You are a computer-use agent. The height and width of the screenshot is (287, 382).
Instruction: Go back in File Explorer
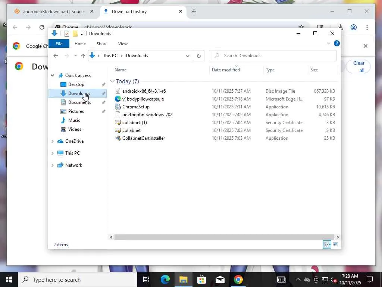click(56, 56)
